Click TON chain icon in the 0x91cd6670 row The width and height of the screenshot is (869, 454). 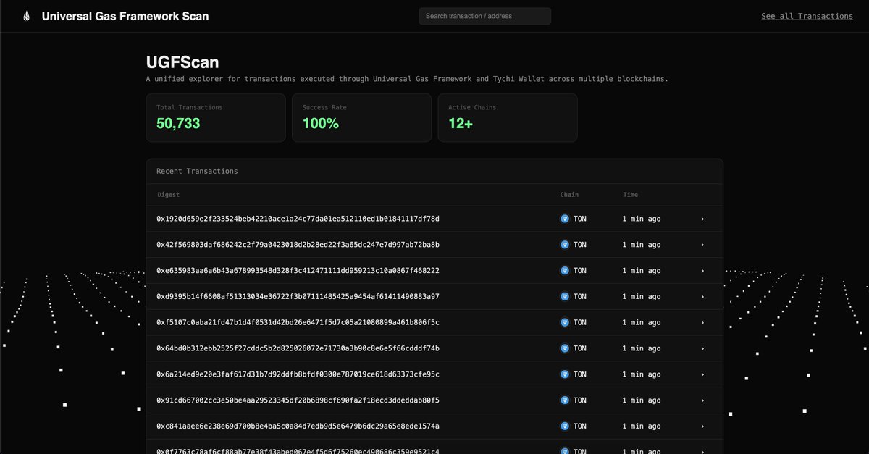coord(565,400)
